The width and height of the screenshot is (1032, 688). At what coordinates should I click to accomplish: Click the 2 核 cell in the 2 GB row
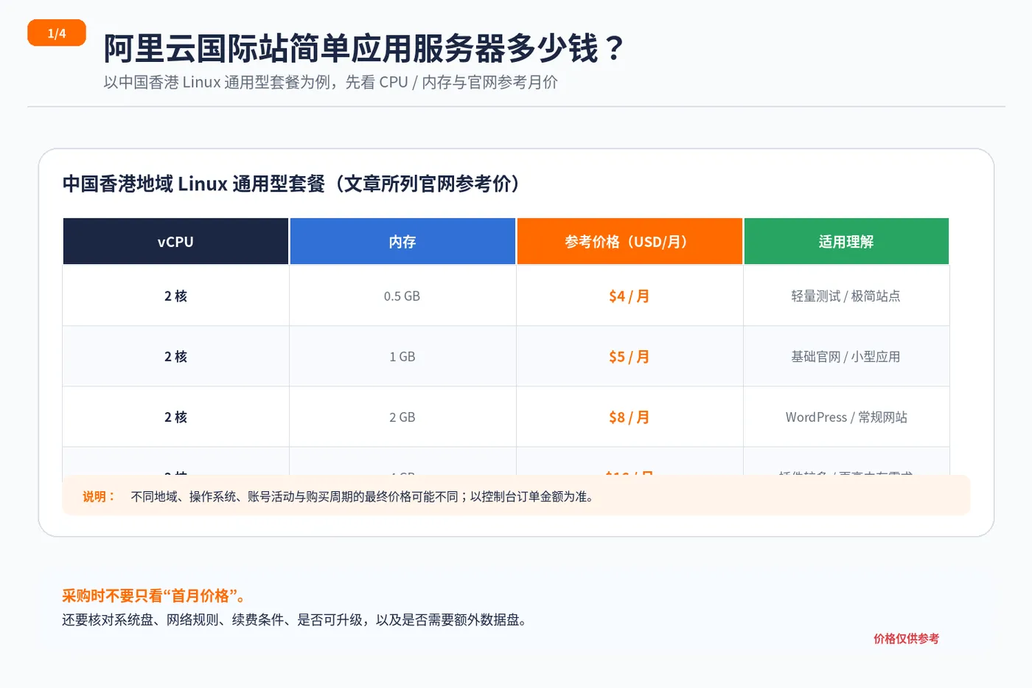click(175, 417)
